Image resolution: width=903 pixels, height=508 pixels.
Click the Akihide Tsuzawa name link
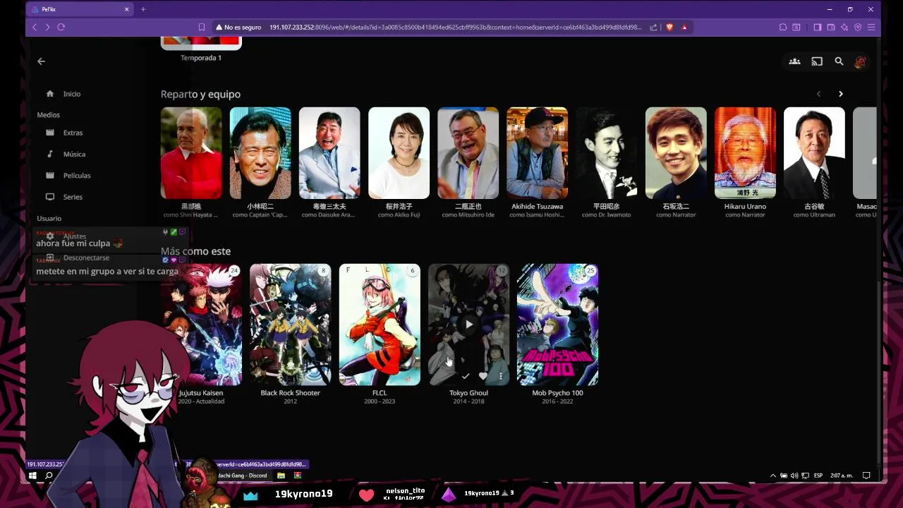click(x=537, y=207)
